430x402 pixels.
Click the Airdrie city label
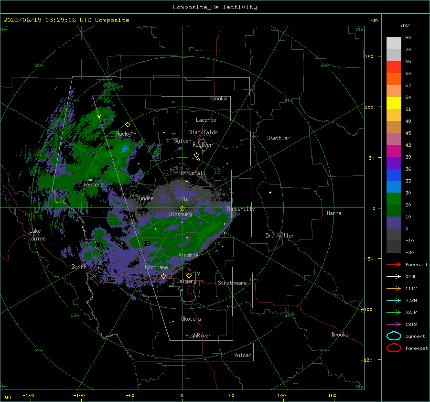pyautogui.click(x=188, y=255)
